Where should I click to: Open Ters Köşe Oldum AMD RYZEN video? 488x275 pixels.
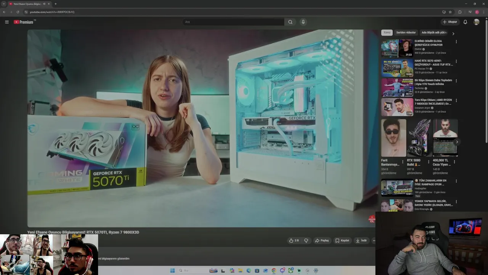click(433, 102)
